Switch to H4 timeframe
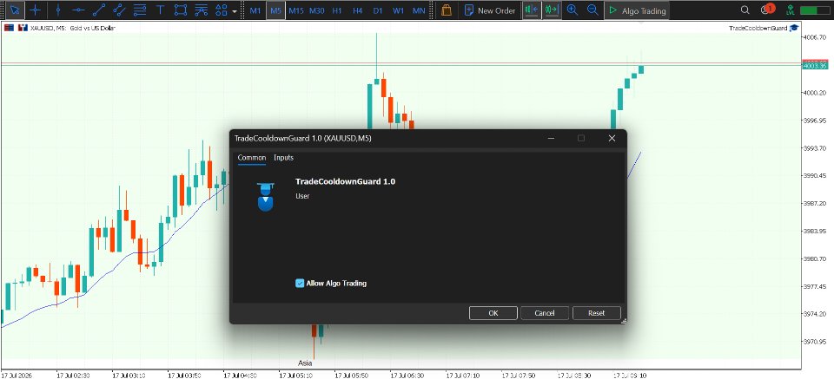Viewport: 834px width, 379px height. [x=357, y=10]
